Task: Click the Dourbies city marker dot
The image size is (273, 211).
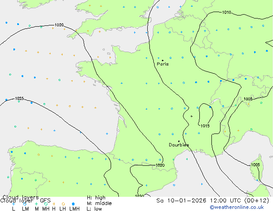Action: pyautogui.click(x=179, y=141)
